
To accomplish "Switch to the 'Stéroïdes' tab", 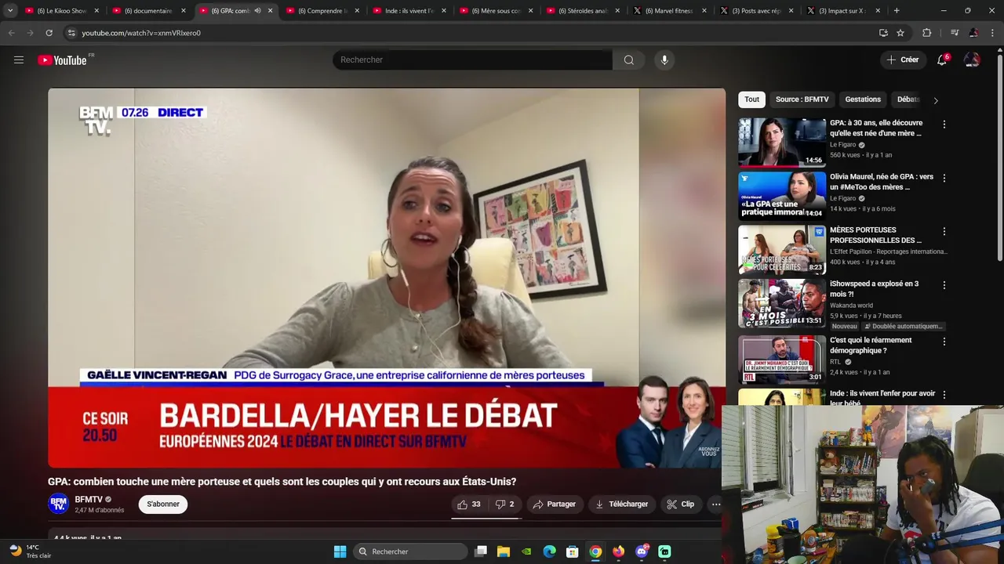I will [x=584, y=11].
